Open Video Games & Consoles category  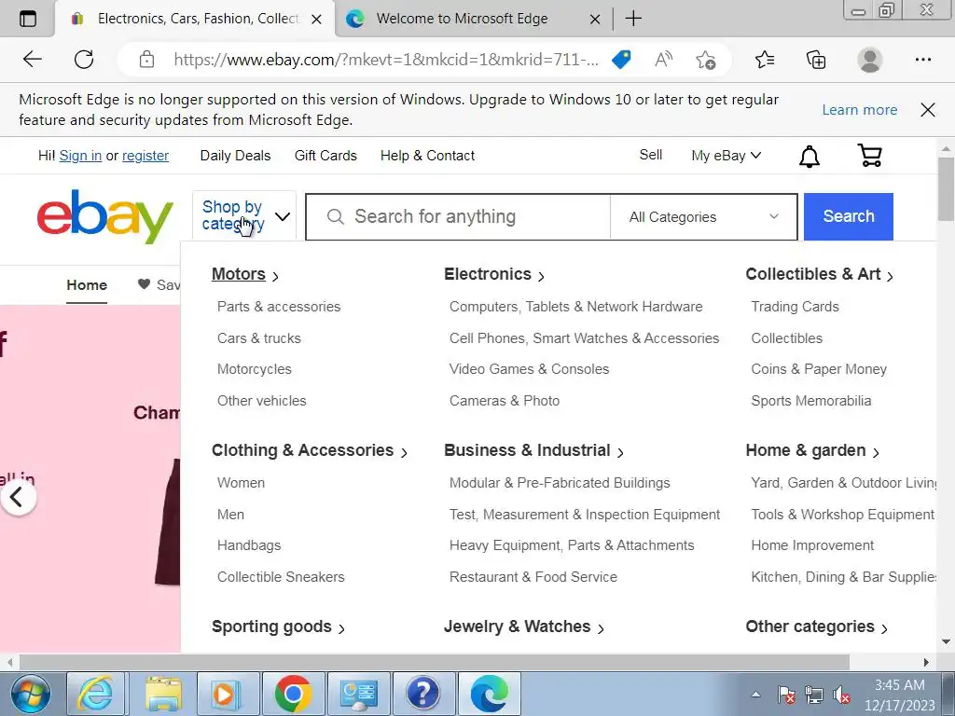tap(529, 369)
